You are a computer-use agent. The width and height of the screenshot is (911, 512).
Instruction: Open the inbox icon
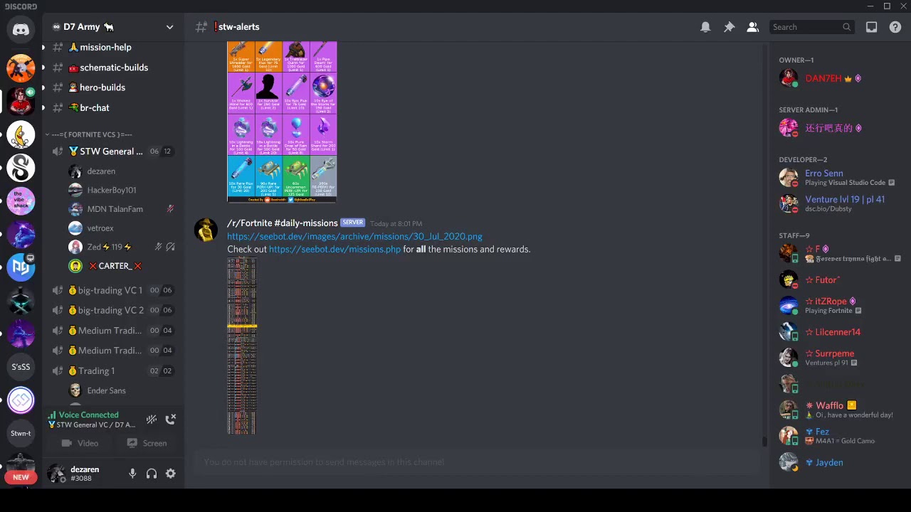pos(871,27)
